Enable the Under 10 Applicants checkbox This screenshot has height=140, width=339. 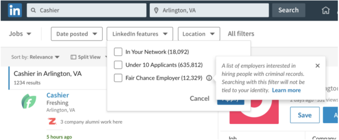pos(118,65)
